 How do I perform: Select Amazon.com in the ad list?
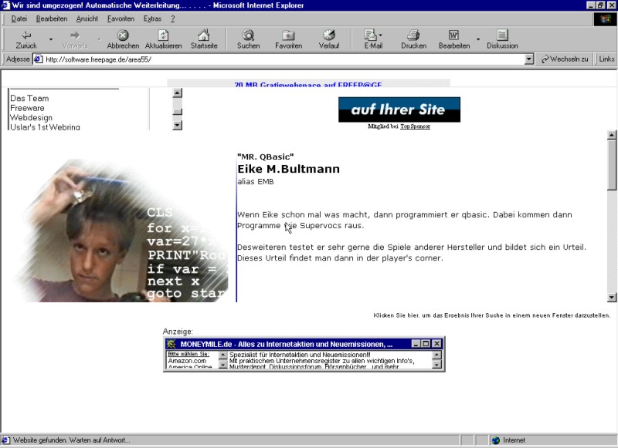(187, 361)
